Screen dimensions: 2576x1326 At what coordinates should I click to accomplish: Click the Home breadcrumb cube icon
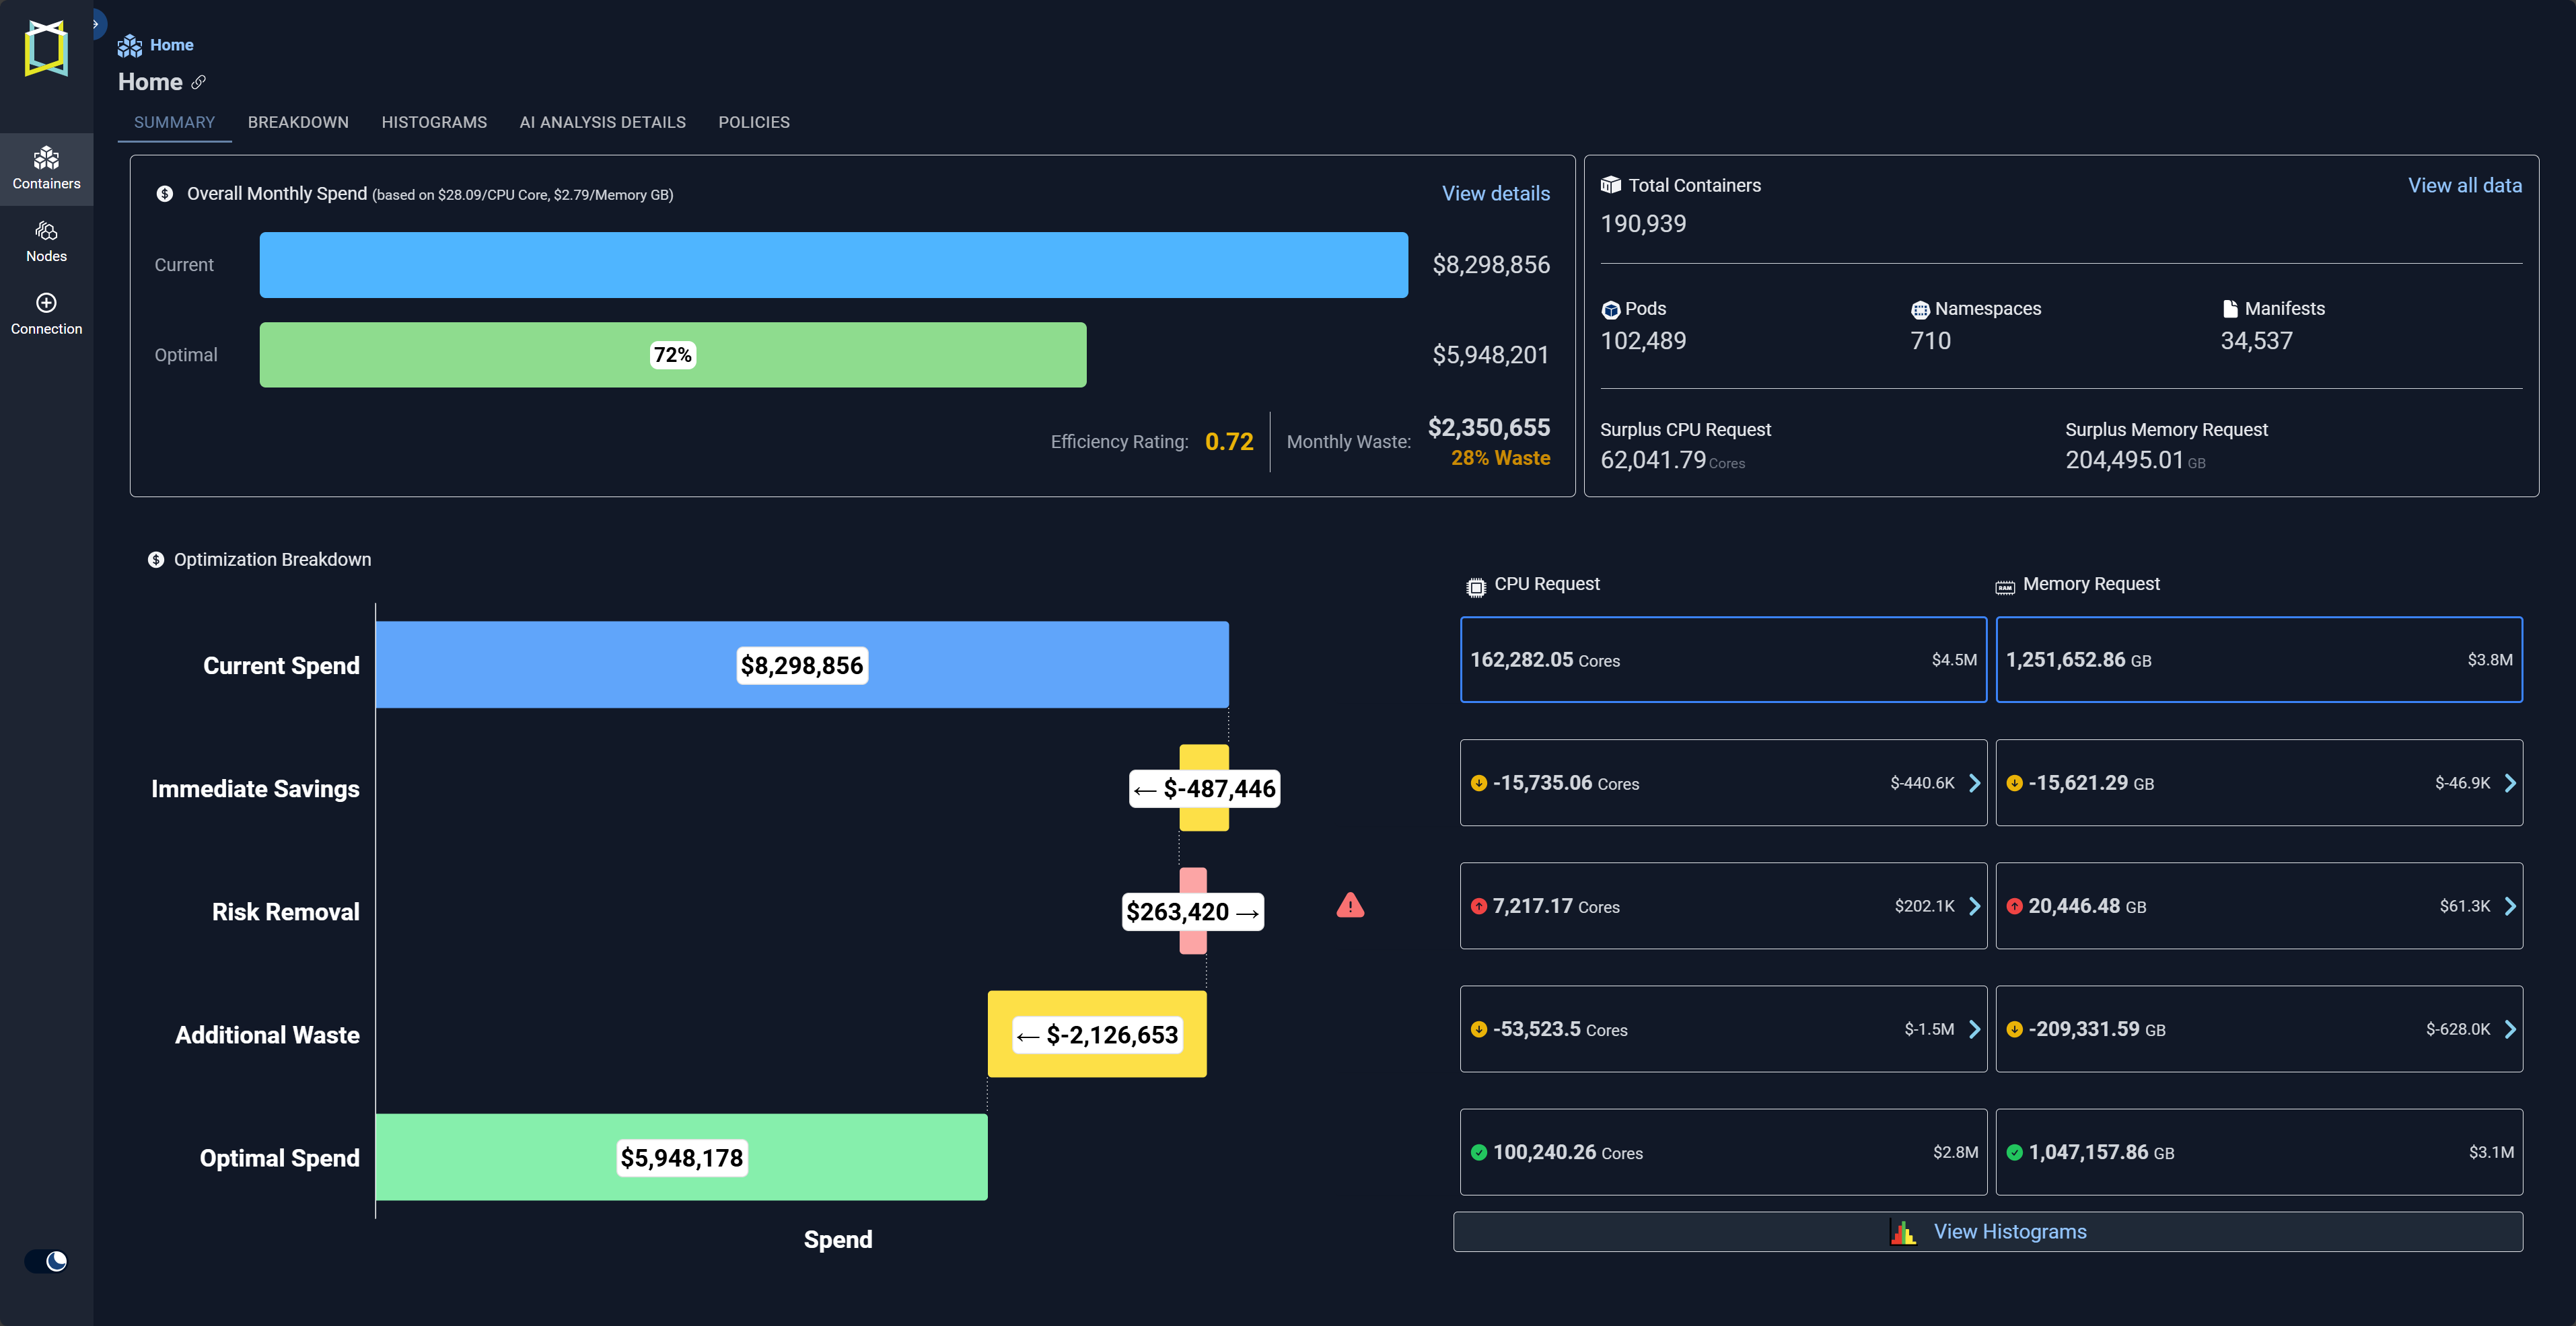coord(129,46)
